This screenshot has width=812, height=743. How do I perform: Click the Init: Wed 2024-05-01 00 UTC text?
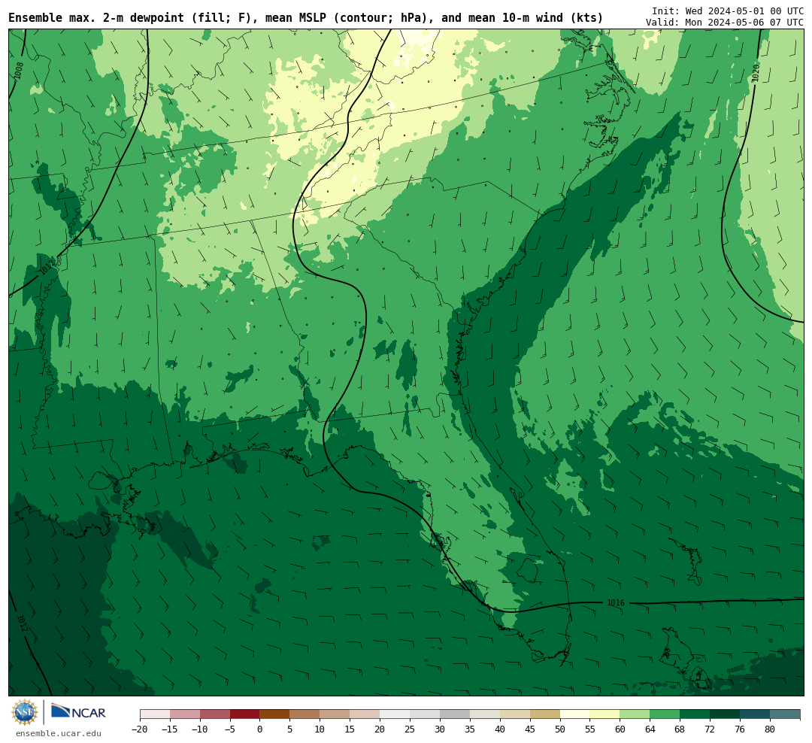pyautogui.click(x=728, y=11)
